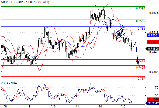Select the RSI14 - 9MA indicator label
The height and width of the screenshot is (108, 159).
coord(9,83)
